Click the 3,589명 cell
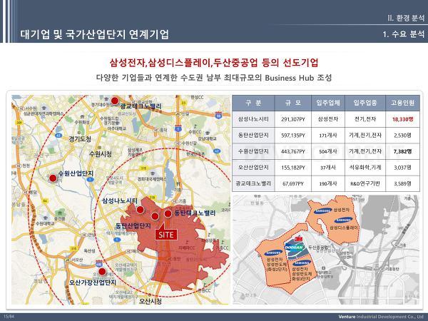This screenshot has width=428, height=321. [x=402, y=183]
